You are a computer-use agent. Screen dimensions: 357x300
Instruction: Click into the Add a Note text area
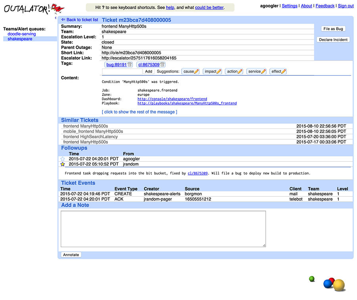[163, 229]
